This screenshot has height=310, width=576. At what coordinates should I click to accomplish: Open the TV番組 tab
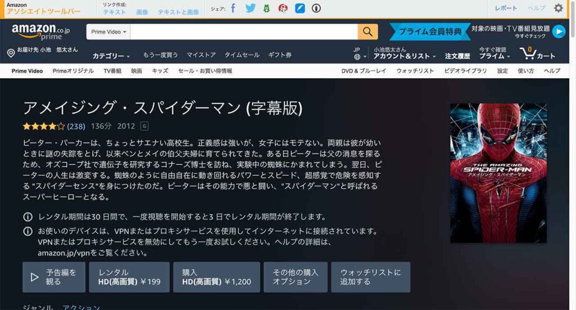pyautogui.click(x=112, y=71)
